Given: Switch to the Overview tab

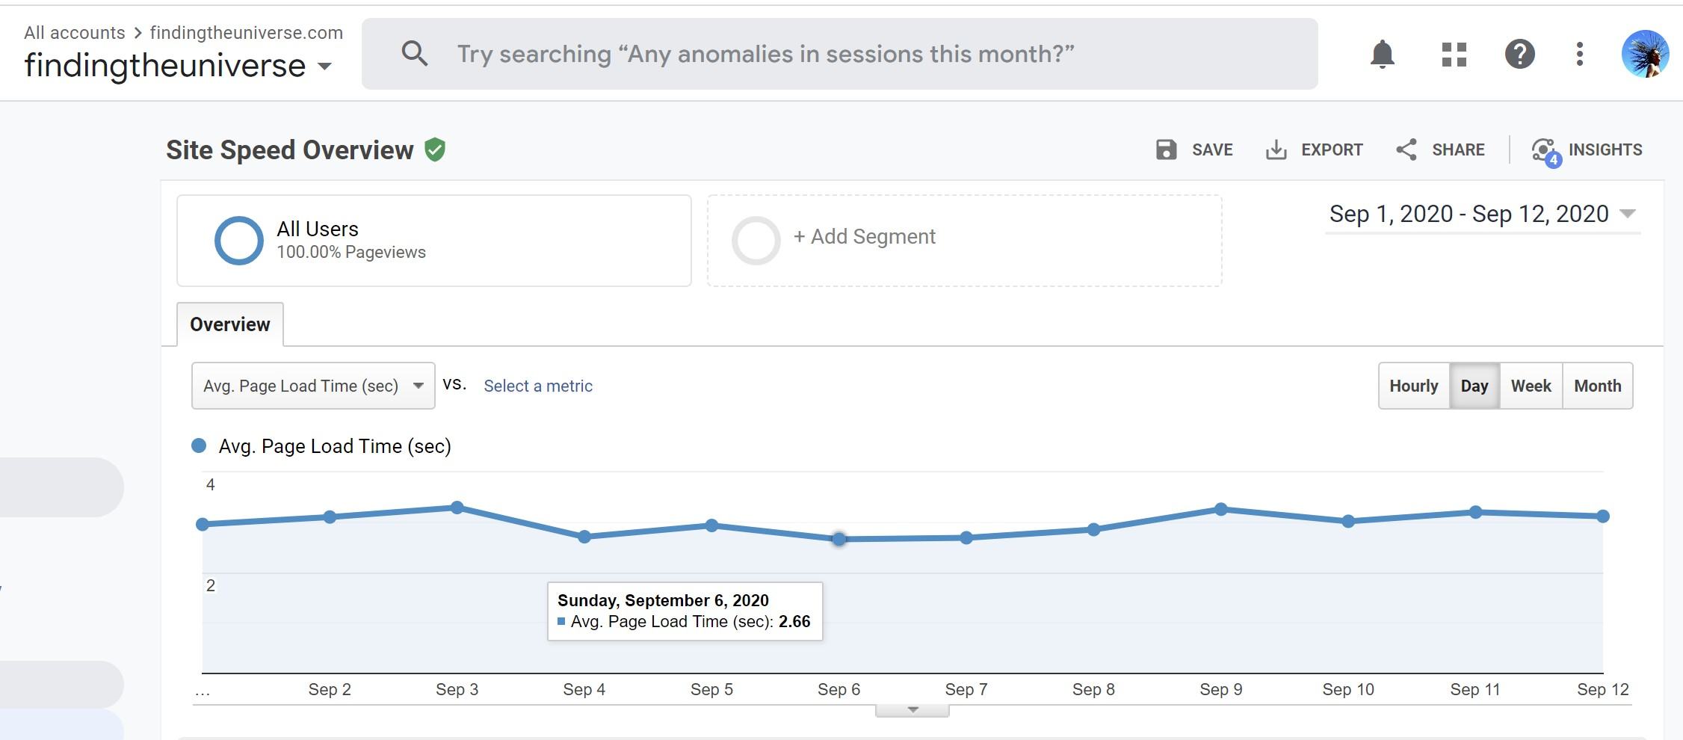Looking at the screenshot, I should click(x=229, y=324).
